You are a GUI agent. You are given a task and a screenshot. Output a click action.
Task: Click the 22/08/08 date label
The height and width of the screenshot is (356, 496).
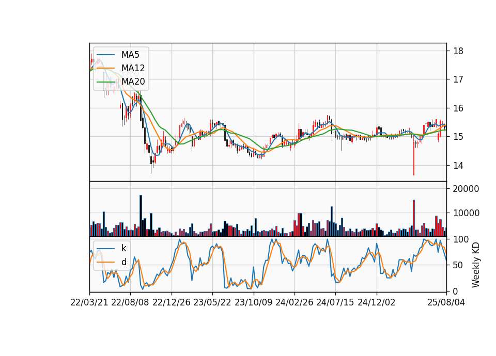pyautogui.click(x=130, y=302)
